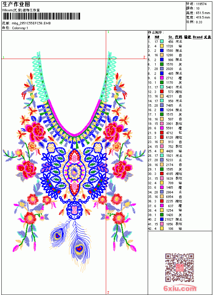The width and height of the screenshot is (213, 295).
Task: Click the '生产作业图' title heading
Action: point(16,4)
